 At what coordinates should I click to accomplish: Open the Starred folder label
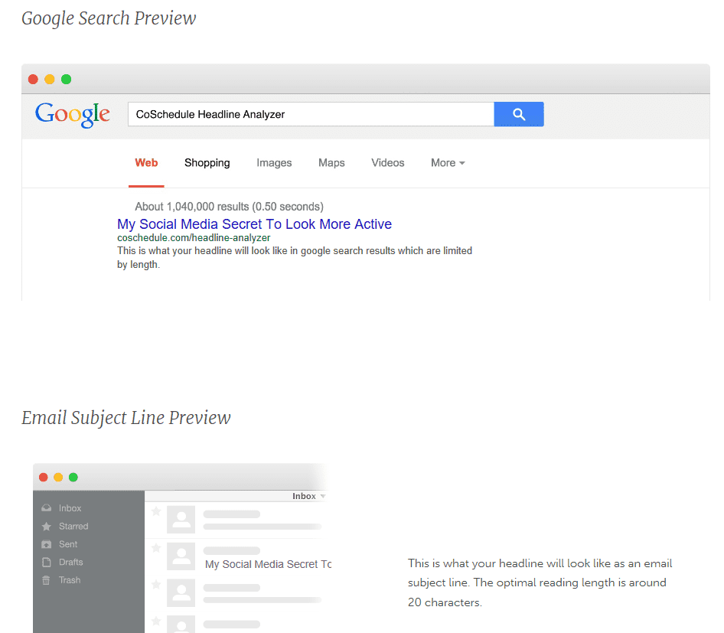click(x=73, y=527)
